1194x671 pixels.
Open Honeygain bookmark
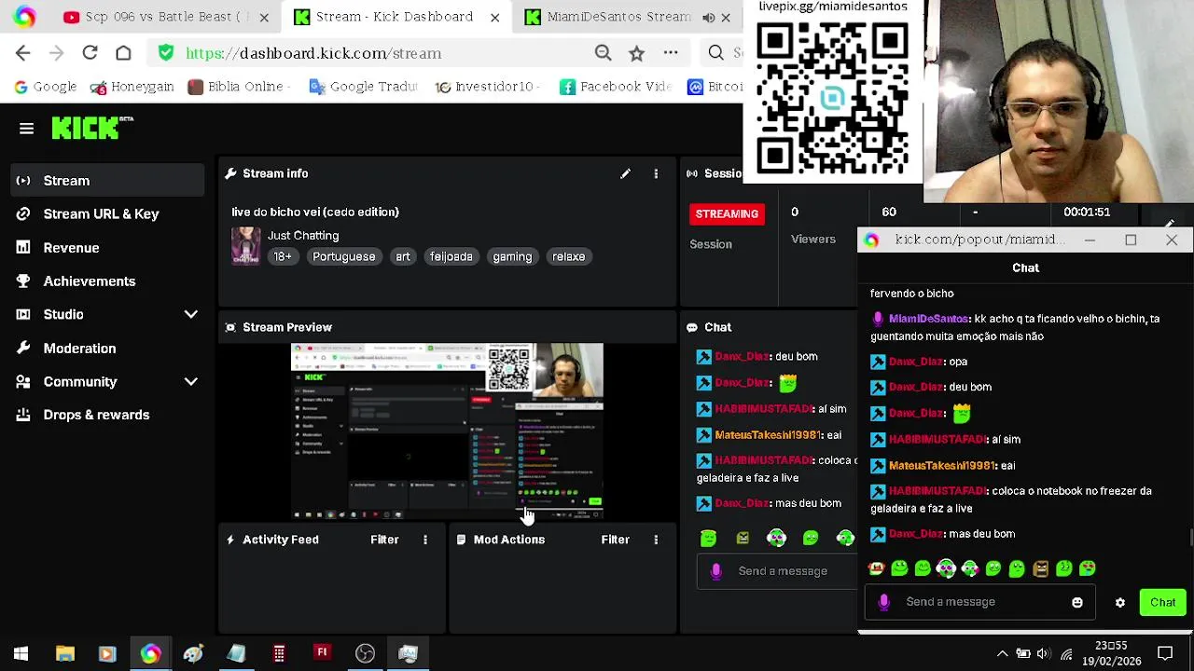click(x=132, y=87)
